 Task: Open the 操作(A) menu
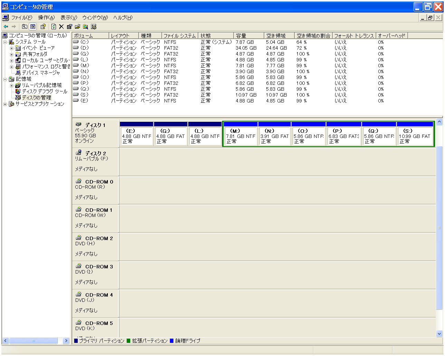click(x=46, y=18)
